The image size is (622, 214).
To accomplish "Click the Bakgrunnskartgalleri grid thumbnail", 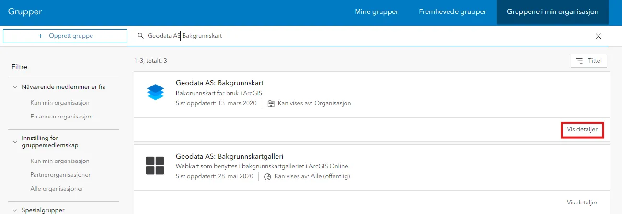I will [155, 166].
